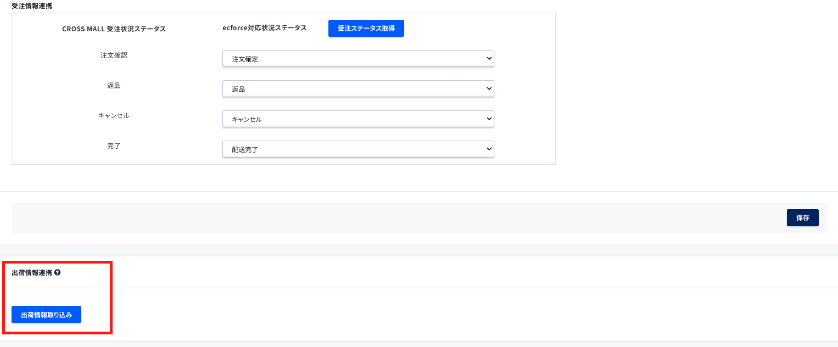
Task: Click the 受注ステータス取得 button
Action: [366, 28]
